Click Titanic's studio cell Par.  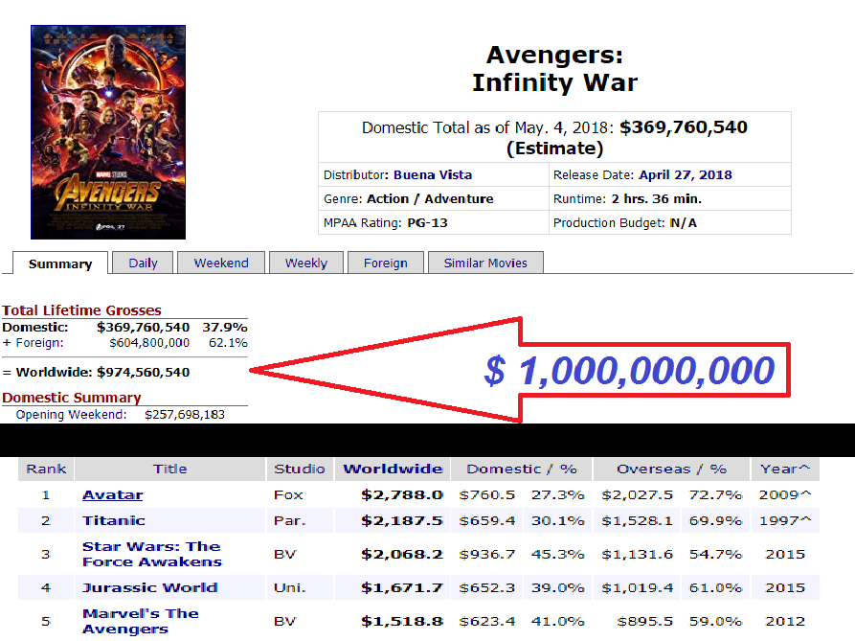click(x=289, y=520)
